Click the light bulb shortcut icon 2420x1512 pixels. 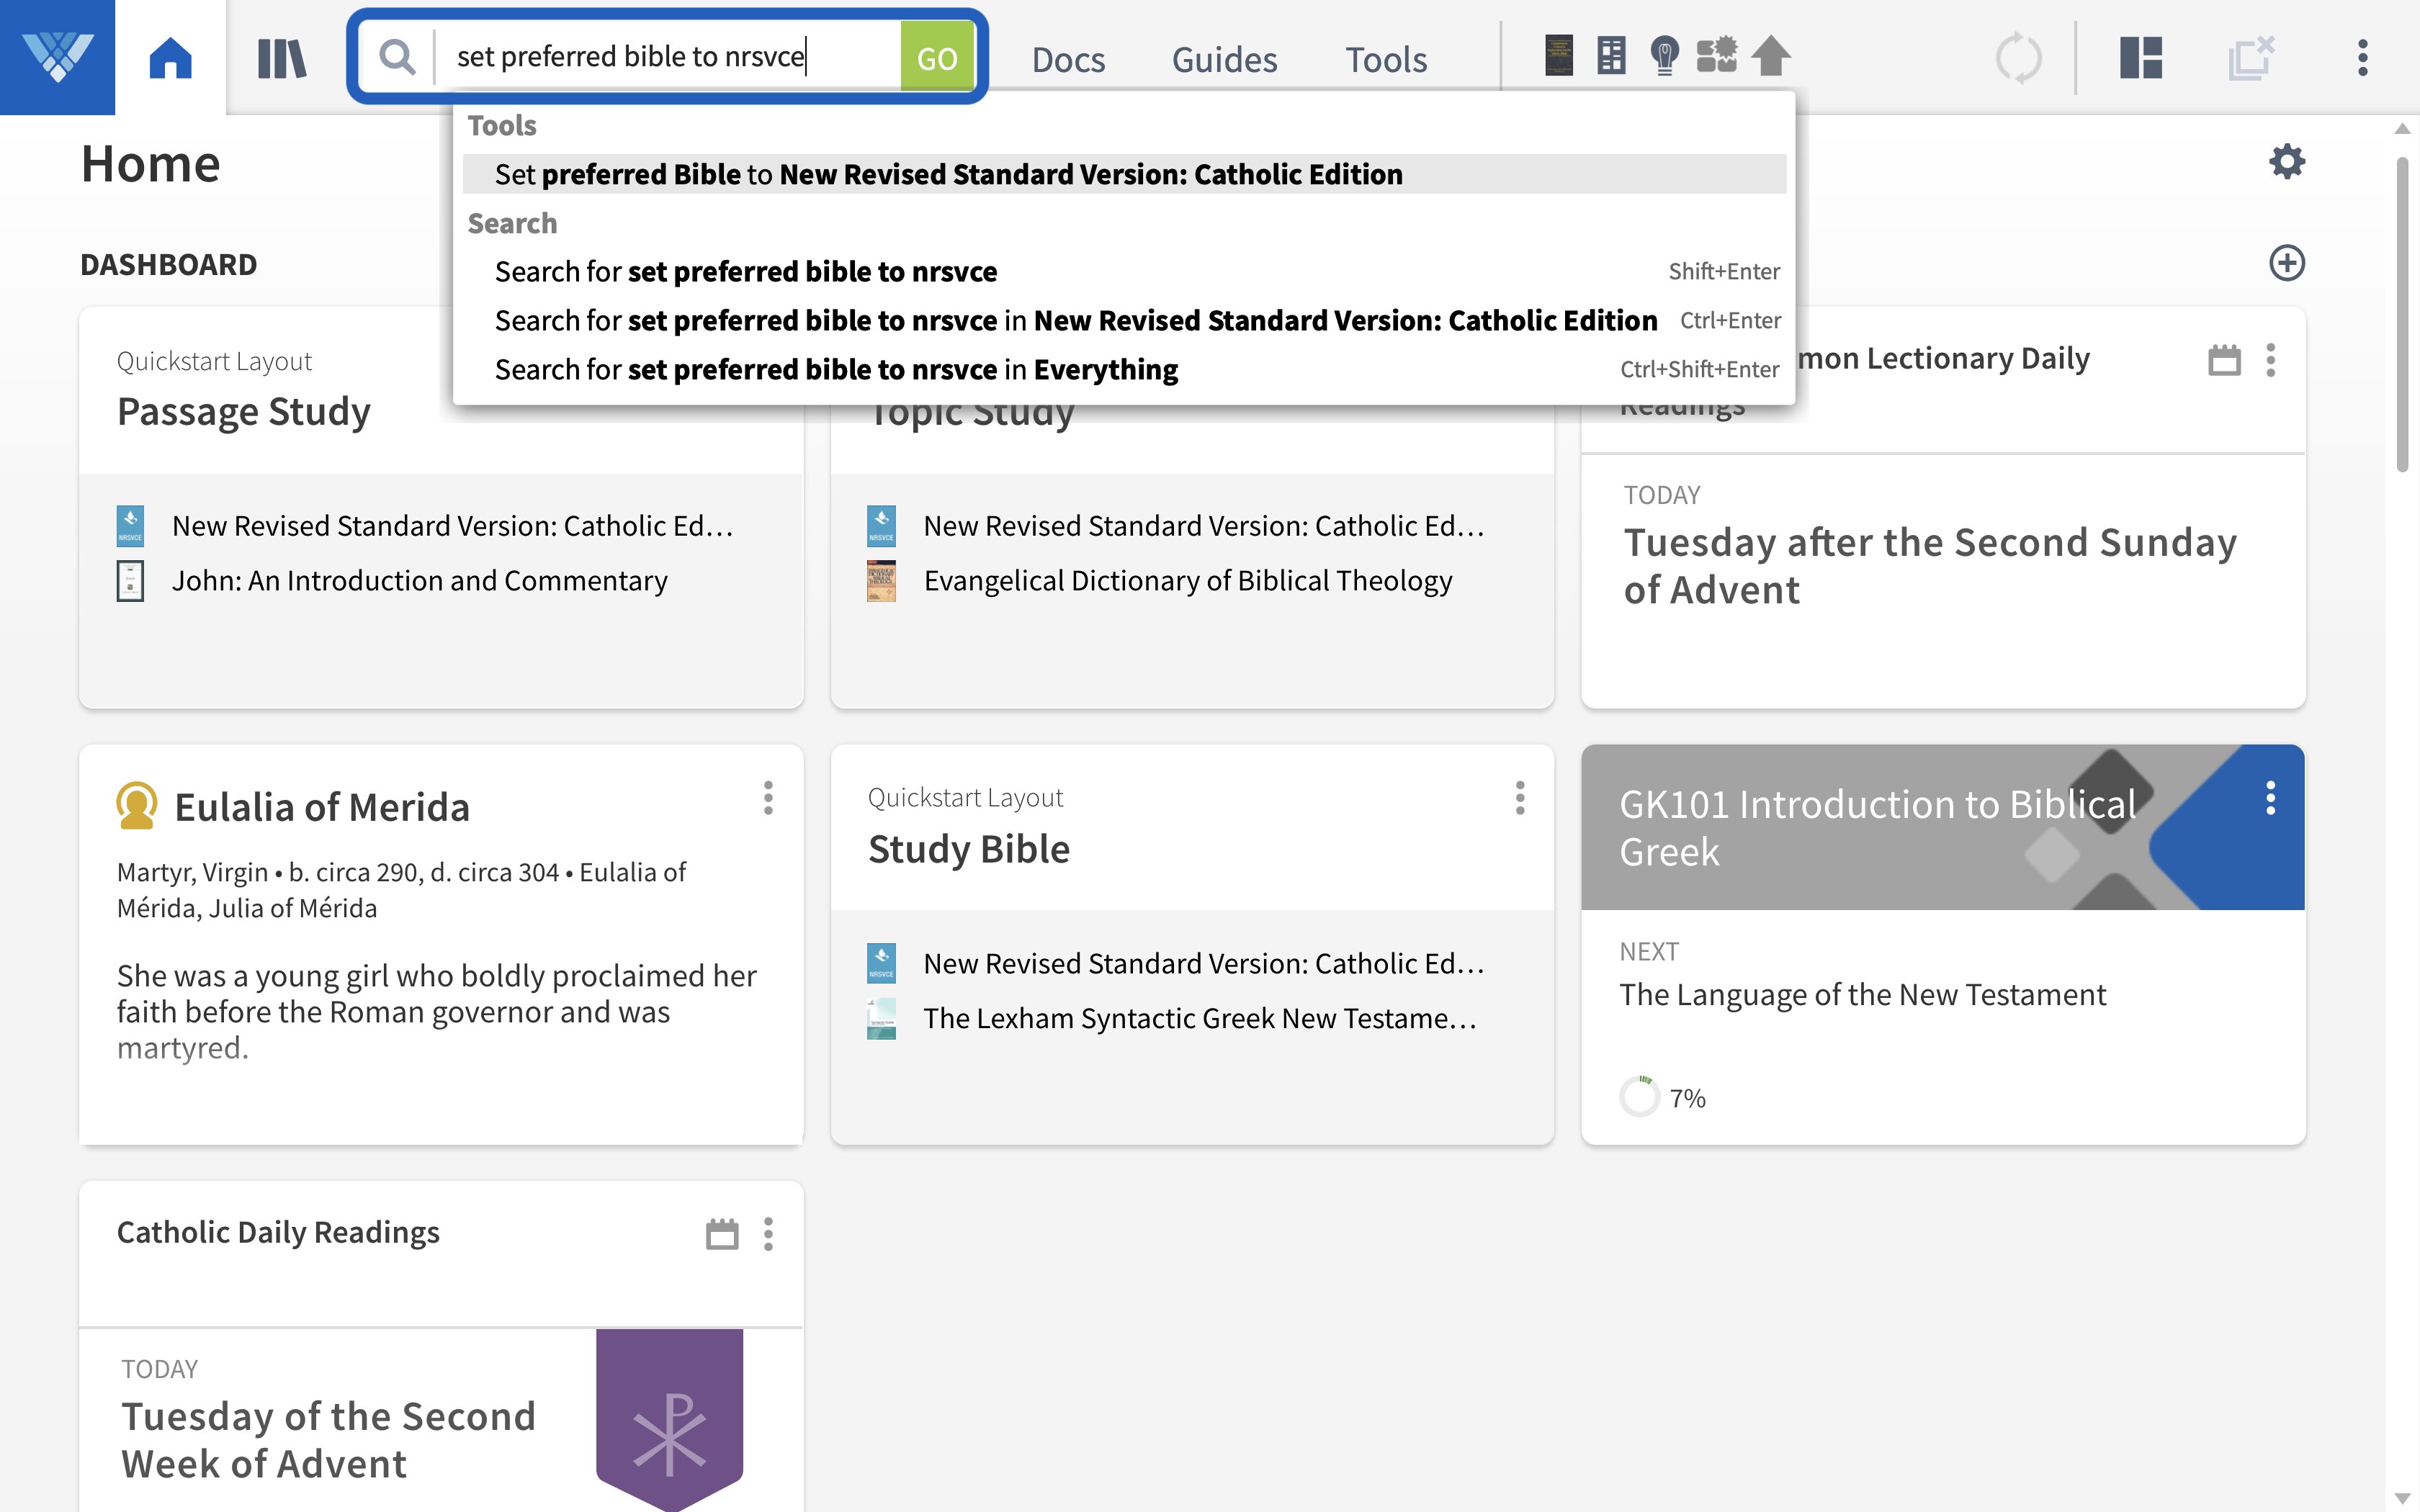coord(1664,56)
